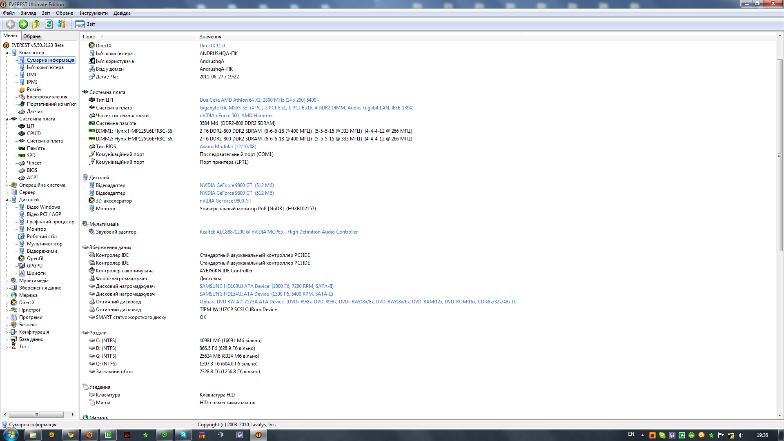Click the Поле column header
Viewport: 784px width, 441px height.
point(138,37)
